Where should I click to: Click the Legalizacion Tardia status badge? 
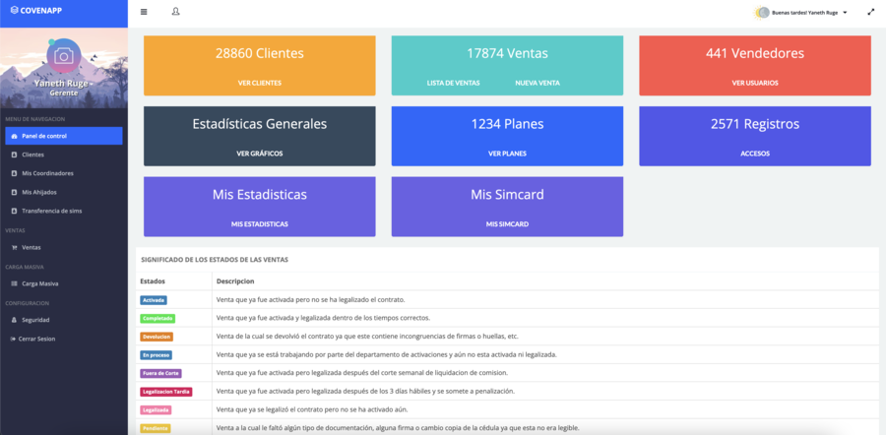pos(166,392)
